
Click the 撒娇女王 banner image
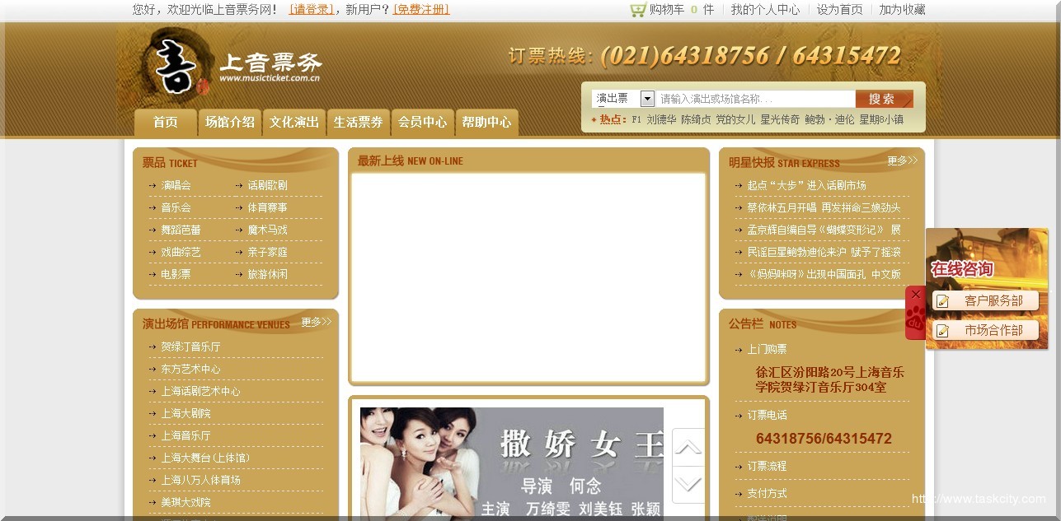point(511,461)
